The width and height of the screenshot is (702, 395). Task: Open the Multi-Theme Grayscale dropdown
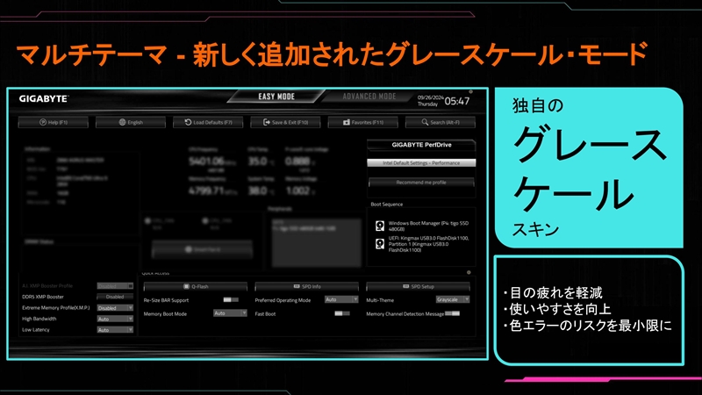click(x=453, y=299)
